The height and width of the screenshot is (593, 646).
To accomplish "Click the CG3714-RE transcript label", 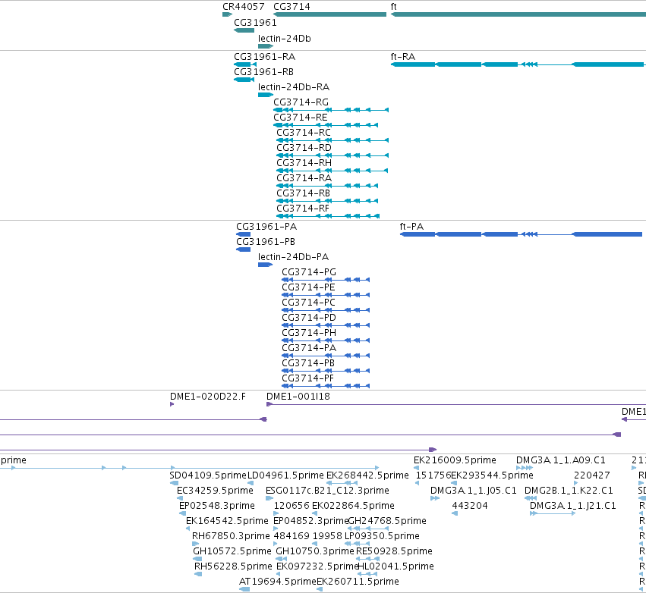I will coord(301,118).
